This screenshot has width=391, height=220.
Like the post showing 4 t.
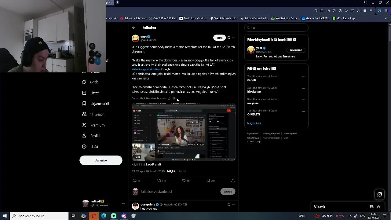[x=186, y=181]
